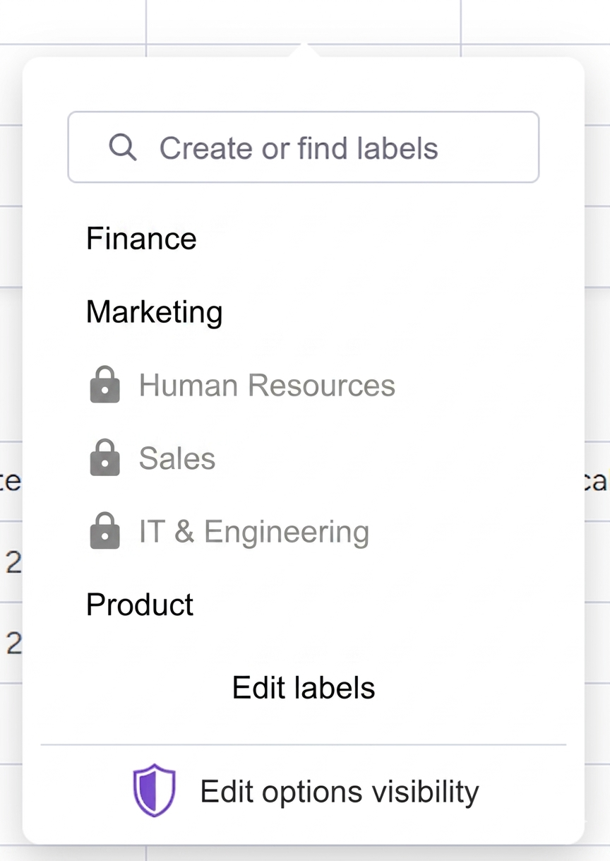
Task: Open Edit labels
Action: point(304,688)
